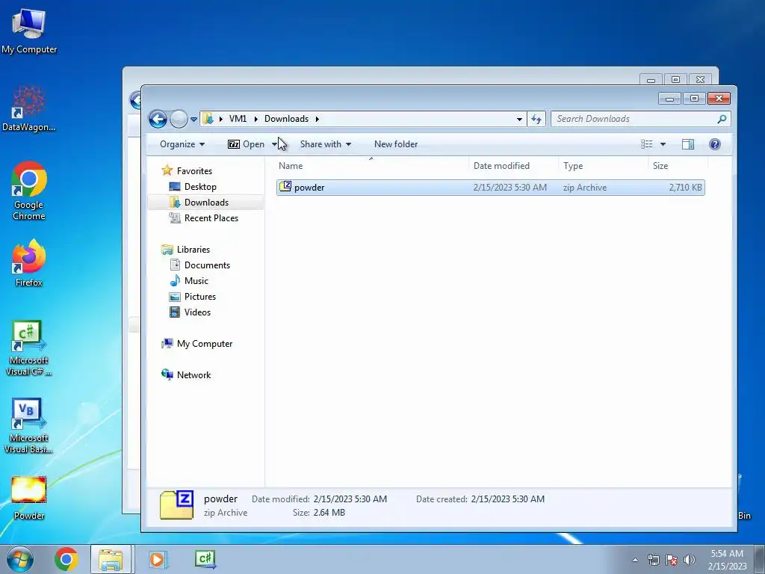The width and height of the screenshot is (765, 574).
Task: Expand the arrow after VM1 breadcrumb
Action: click(x=255, y=119)
